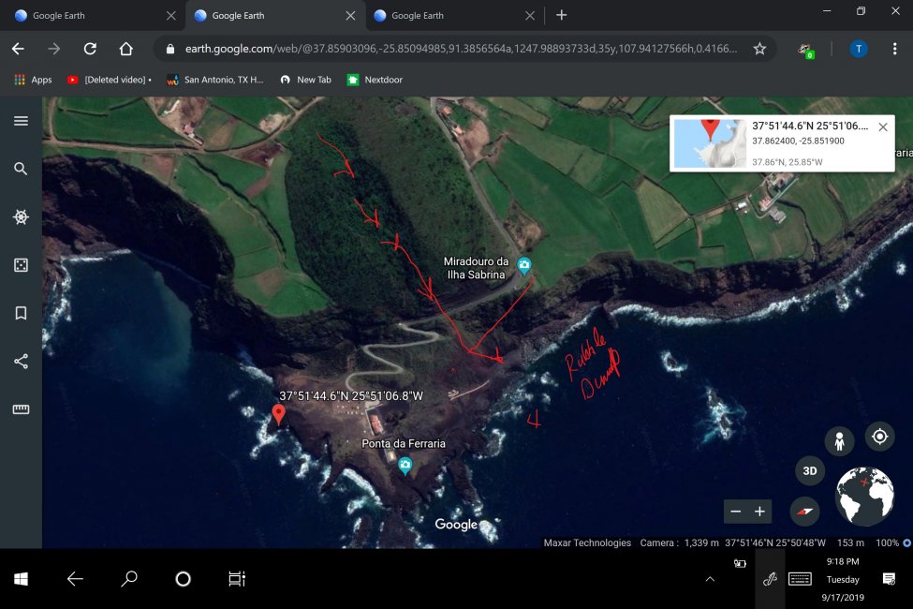Click the mini globe overview

click(865, 496)
